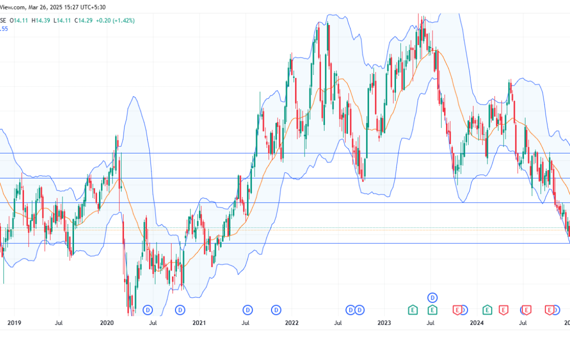
Task: Click the blue indicator value below the OHLC legend
Action: tap(4, 29)
